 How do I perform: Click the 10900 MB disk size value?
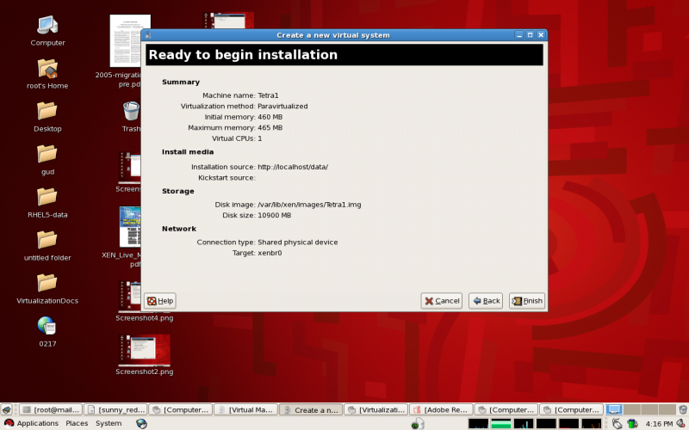274,215
